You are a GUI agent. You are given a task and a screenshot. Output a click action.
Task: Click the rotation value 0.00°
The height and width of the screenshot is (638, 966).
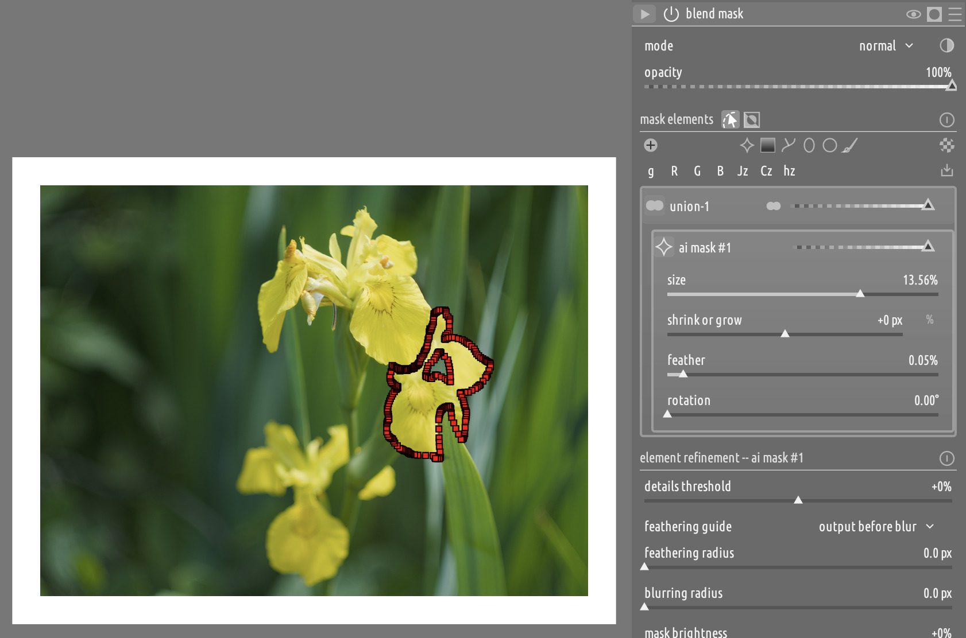point(926,400)
